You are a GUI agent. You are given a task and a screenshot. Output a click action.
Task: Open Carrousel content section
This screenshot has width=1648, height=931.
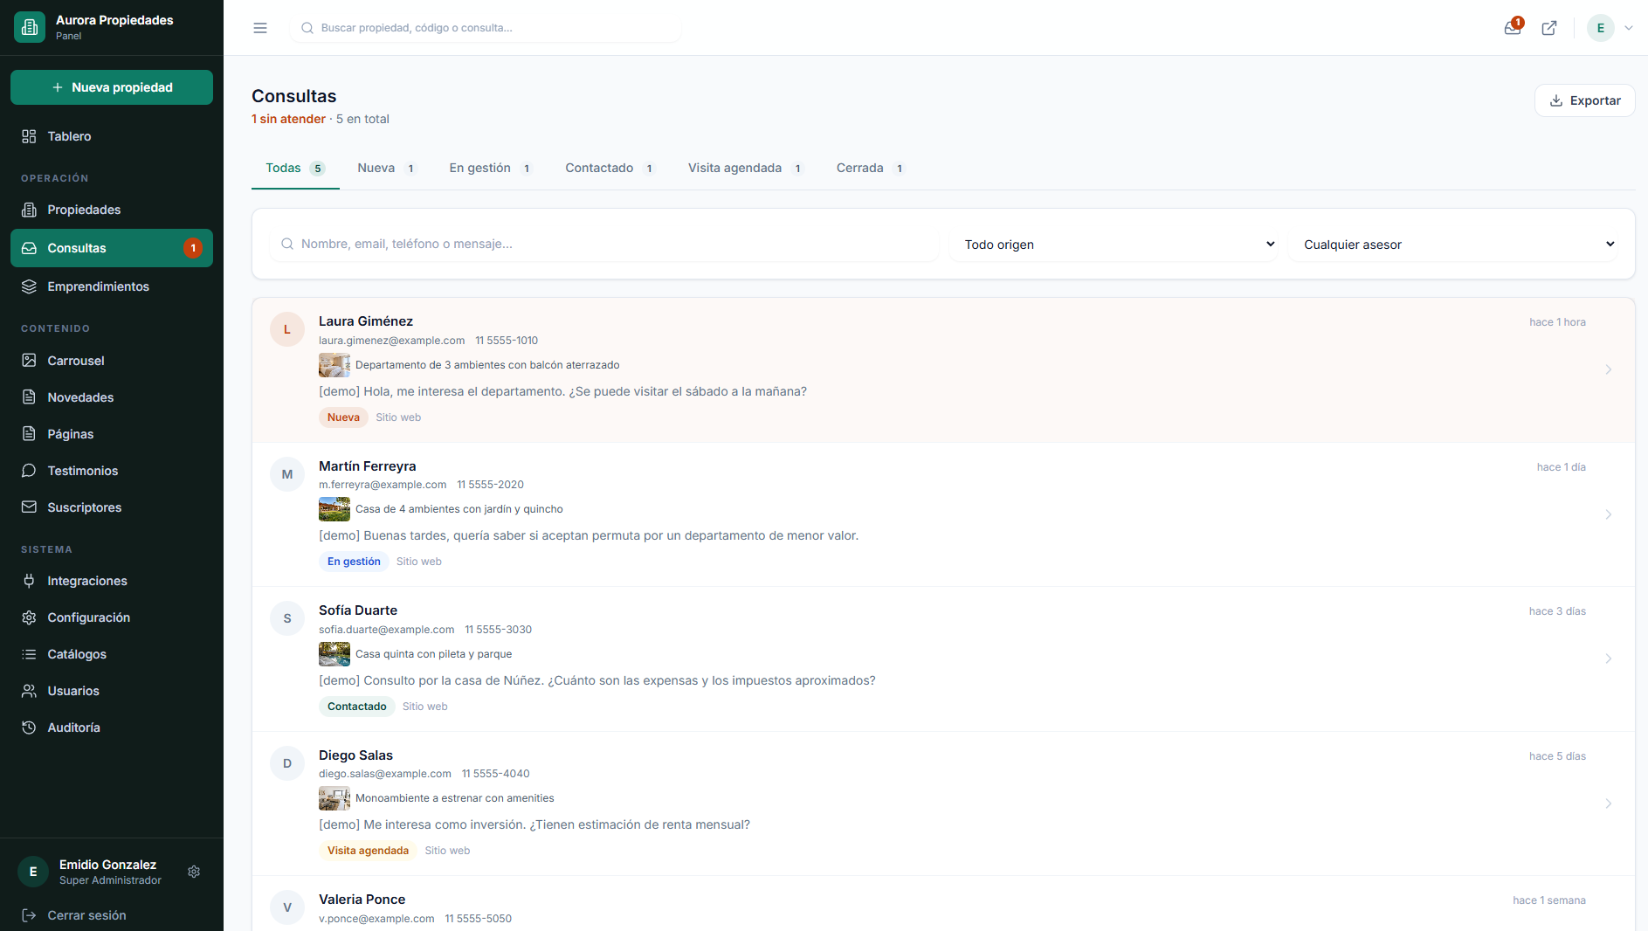pos(112,361)
